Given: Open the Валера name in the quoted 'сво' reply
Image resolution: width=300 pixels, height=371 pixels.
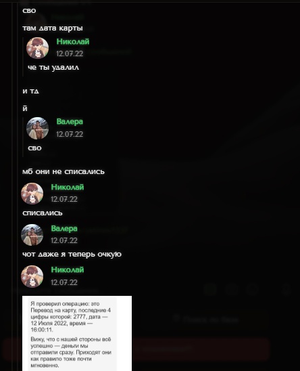Looking at the screenshot, I should (x=70, y=122).
